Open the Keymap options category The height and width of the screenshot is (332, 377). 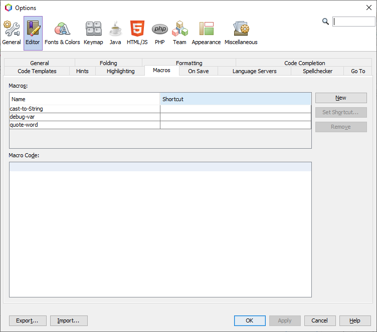(93, 33)
